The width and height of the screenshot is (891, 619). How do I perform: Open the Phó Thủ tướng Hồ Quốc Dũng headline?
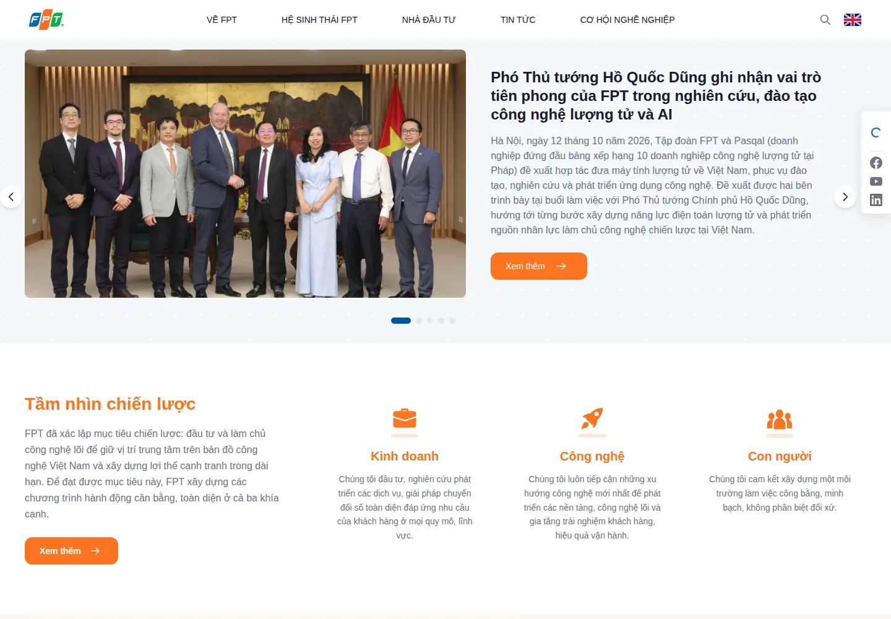[x=656, y=96]
